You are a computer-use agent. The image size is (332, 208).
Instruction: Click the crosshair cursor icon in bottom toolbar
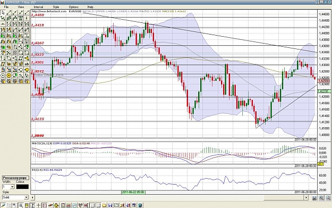click(39, 205)
